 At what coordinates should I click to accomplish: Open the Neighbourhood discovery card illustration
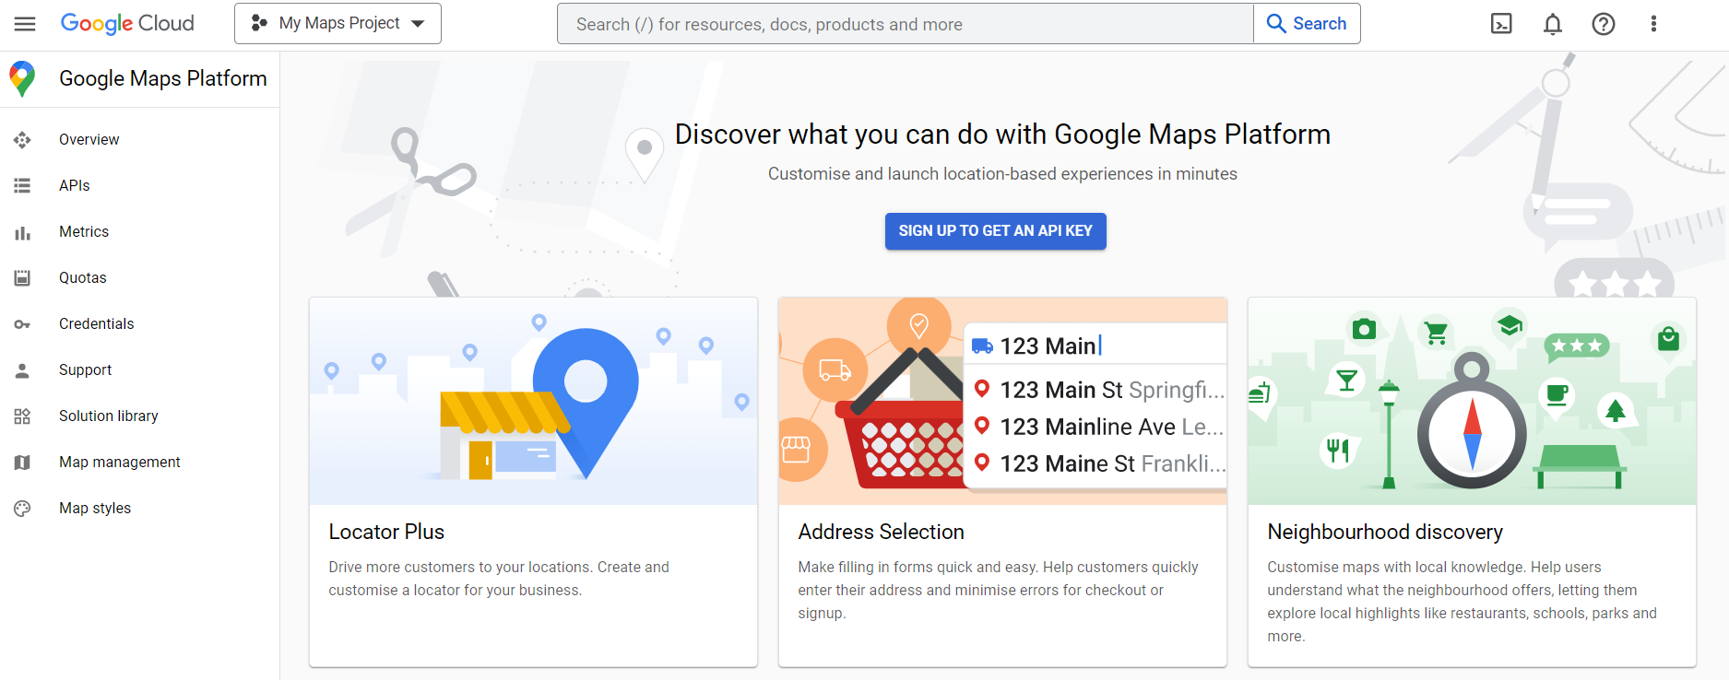(x=1472, y=401)
